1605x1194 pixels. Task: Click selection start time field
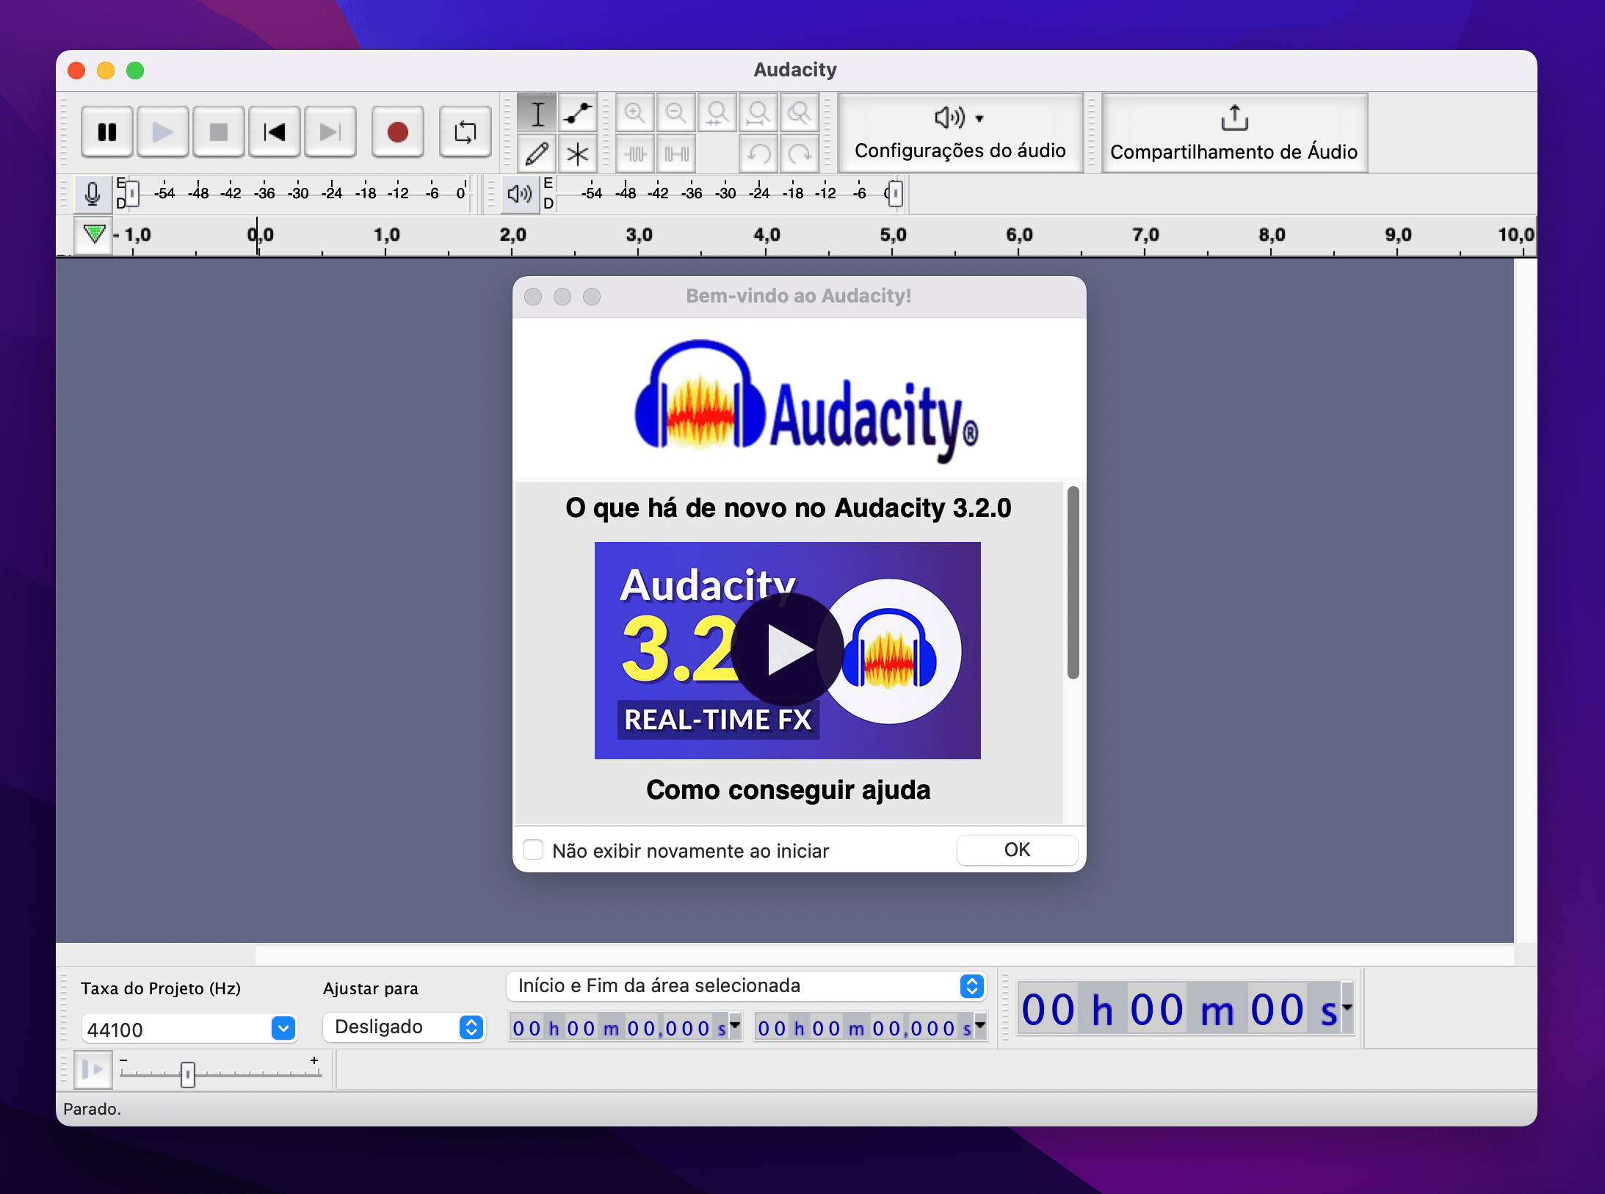coord(618,1028)
